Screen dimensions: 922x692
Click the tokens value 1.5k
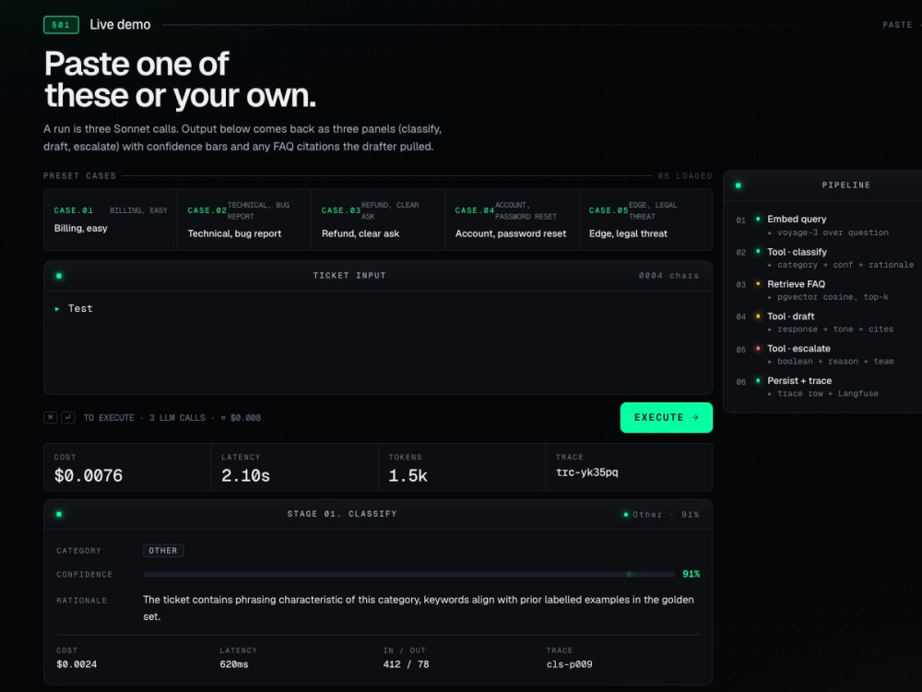[408, 475]
